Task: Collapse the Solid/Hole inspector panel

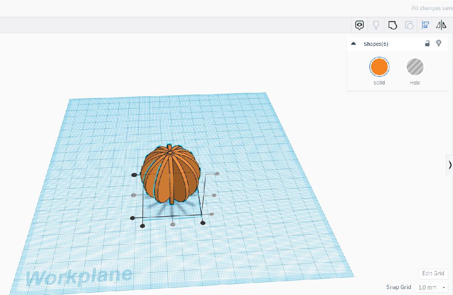Action: [353, 44]
